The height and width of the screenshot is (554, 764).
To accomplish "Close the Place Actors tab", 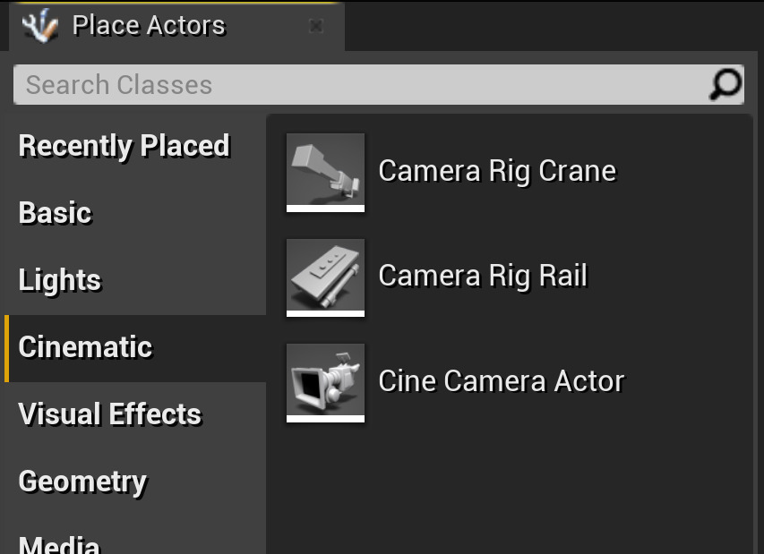I will [316, 26].
